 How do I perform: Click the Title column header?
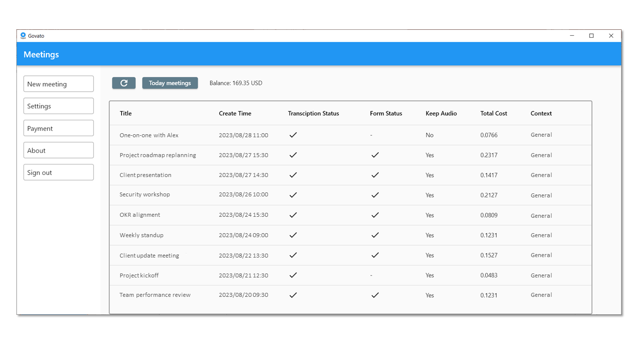pos(126,113)
